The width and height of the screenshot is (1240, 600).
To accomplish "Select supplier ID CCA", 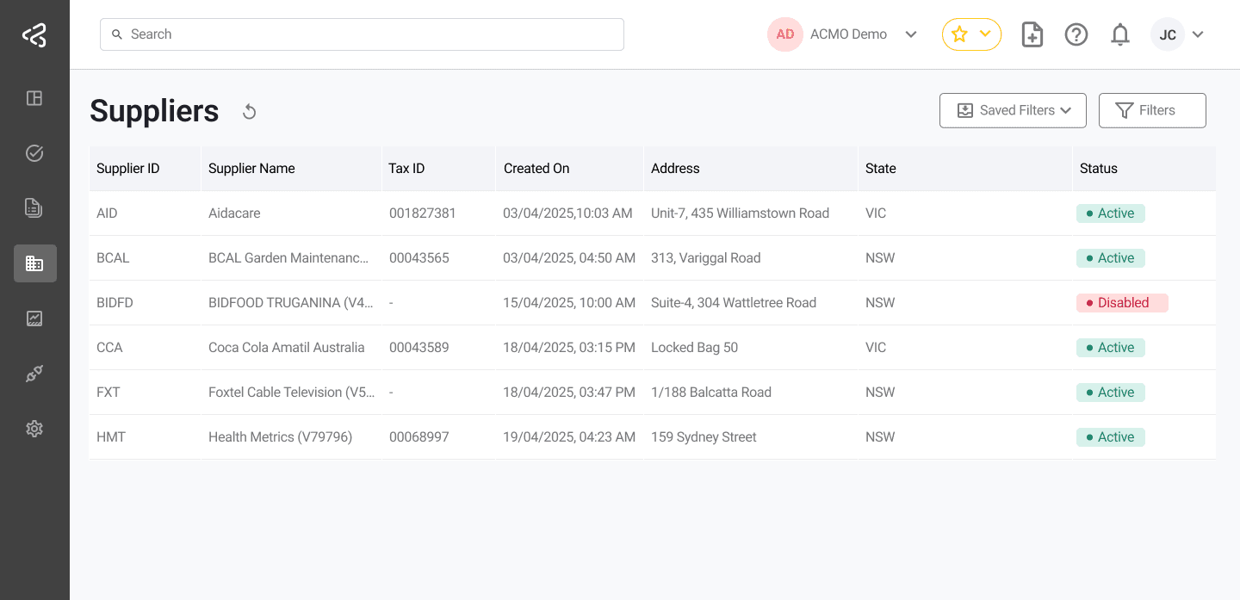I will (109, 348).
